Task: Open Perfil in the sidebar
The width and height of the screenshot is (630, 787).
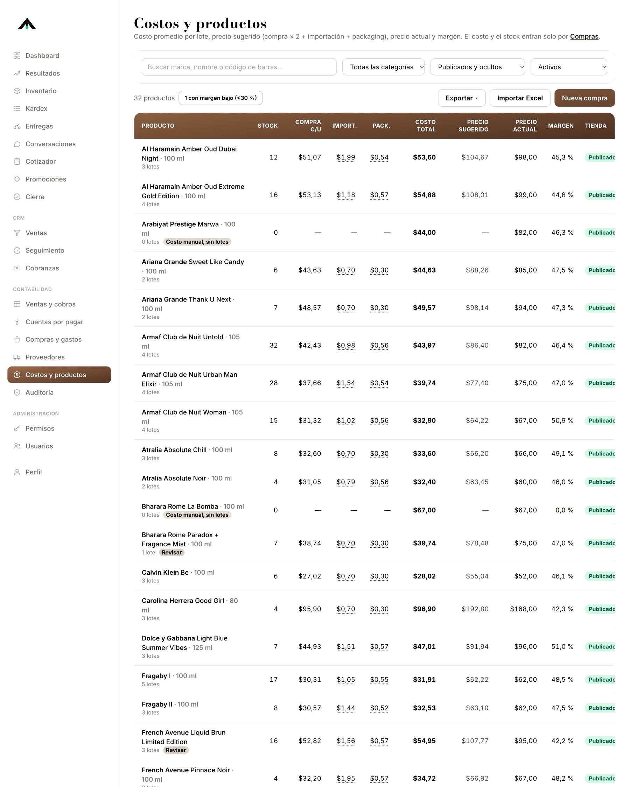Action: pos(59,472)
